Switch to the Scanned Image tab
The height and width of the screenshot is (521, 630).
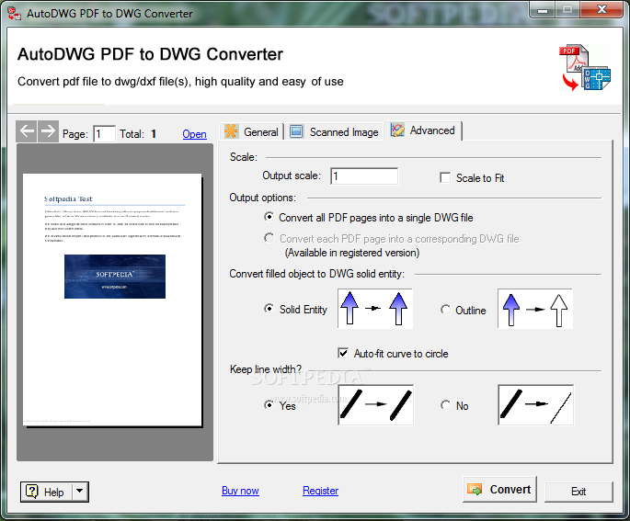coord(334,131)
